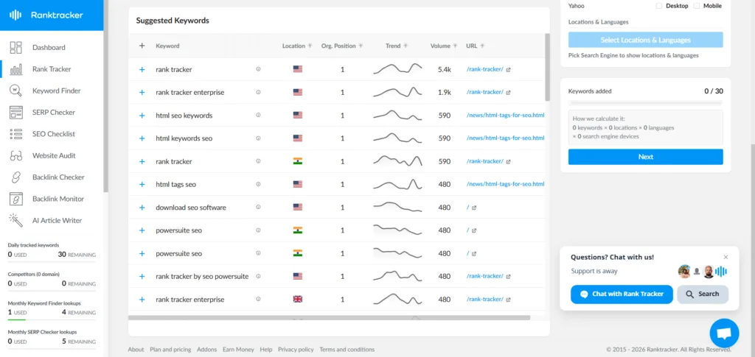The width and height of the screenshot is (755, 357).
Task: Open the Earn Money footer link
Action: coord(238,350)
